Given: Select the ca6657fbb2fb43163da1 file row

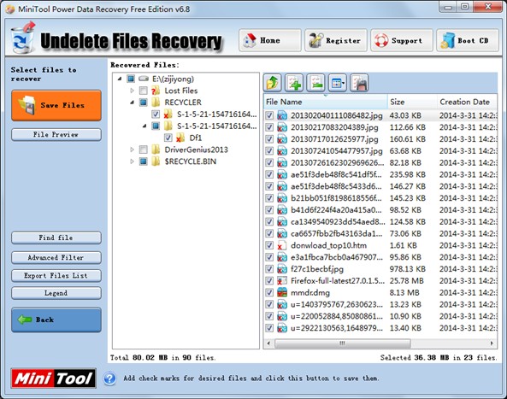Looking at the screenshot, I should 380,233.
